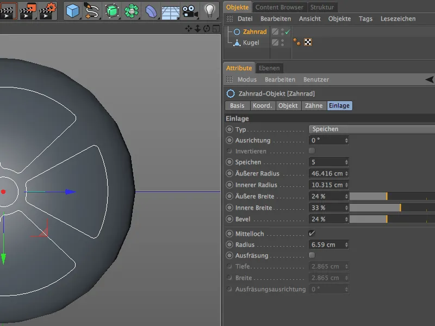Toggle Zahnrad visibility dots
The width and height of the screenshot is (435, 326).
pyautogui.click(x=282, y=32)
